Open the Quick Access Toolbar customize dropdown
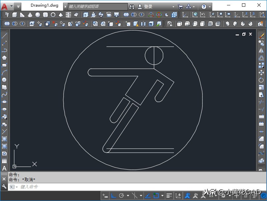 [18, 6]
